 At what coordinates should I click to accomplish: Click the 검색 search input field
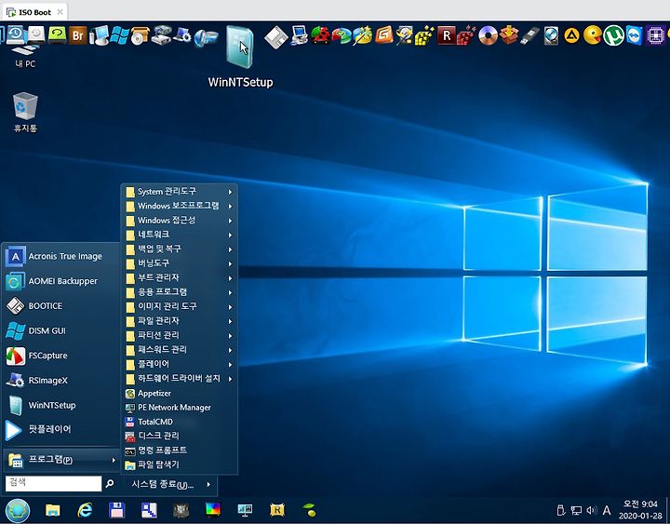pyautogui.click(x=53, y=483)
